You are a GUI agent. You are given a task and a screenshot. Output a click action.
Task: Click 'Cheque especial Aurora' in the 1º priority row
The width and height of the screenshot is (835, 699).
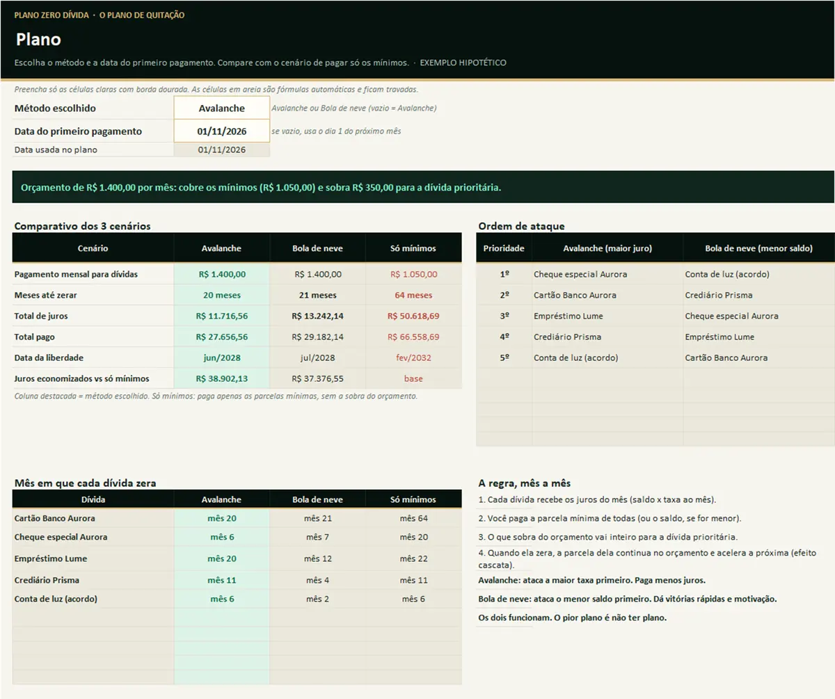coord(607,274)
